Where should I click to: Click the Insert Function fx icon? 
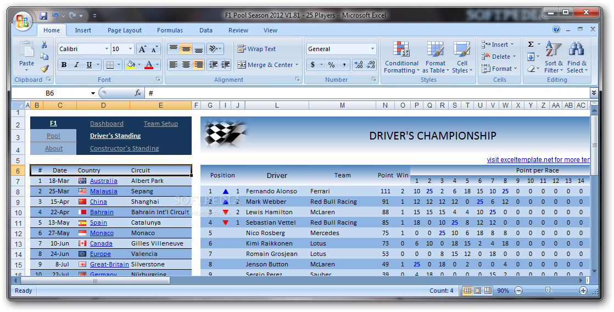[138, 93]
